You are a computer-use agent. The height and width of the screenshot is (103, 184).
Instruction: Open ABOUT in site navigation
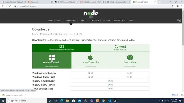click(x=60, y=21)
